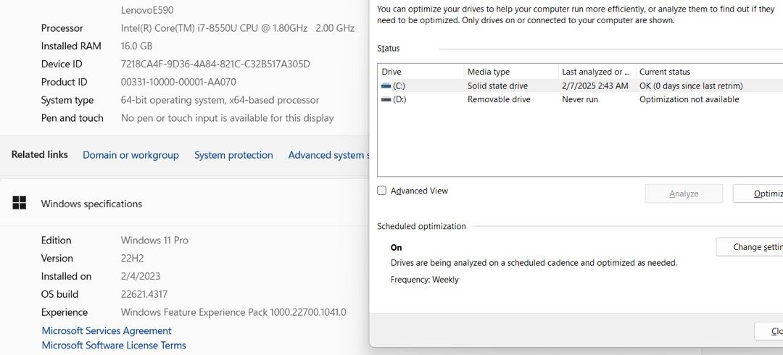The height and width of the screenshot is (355, 783).
Task: Click the Analyze button
Action: [x=684, y=193]
